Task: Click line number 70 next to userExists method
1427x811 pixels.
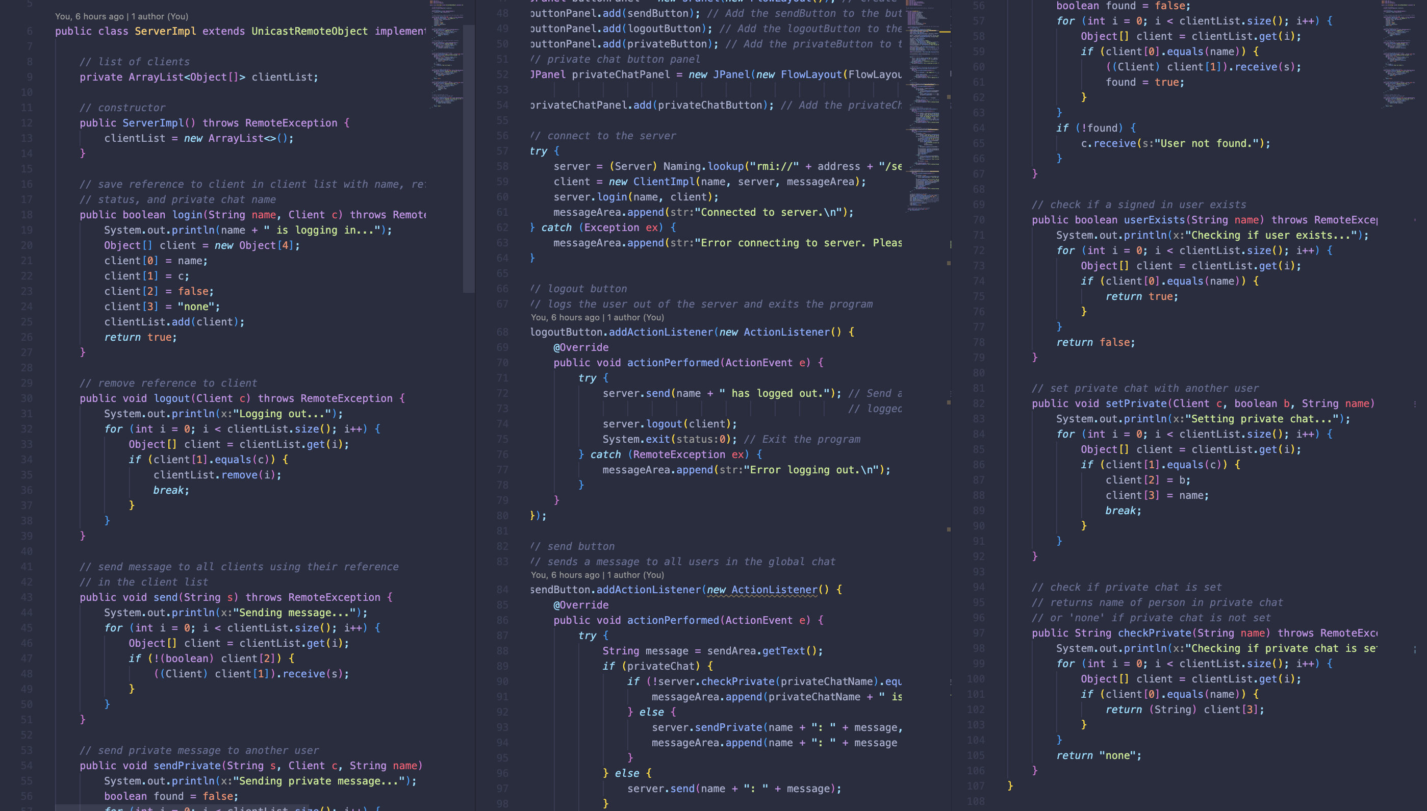Action: click(978, 220)
